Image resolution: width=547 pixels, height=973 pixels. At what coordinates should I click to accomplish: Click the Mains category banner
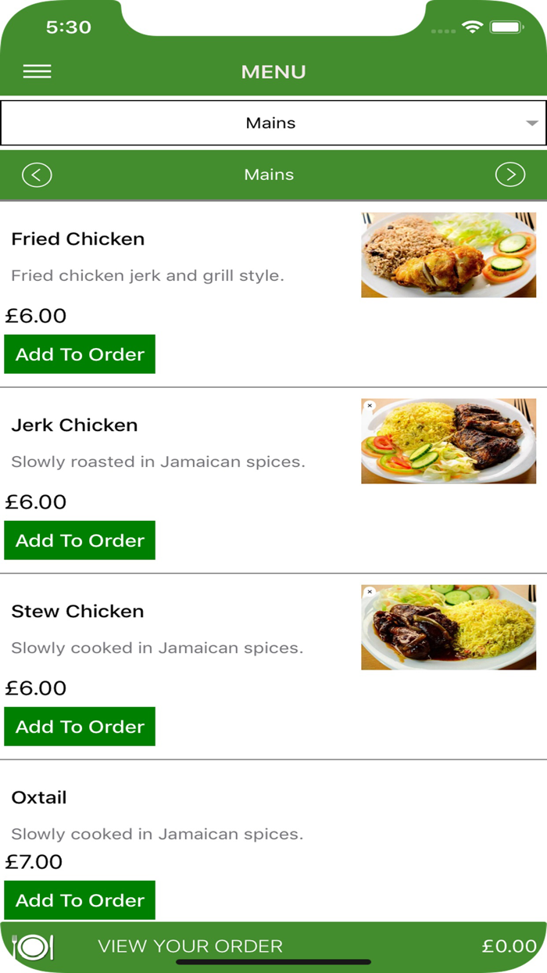point(269,174)
